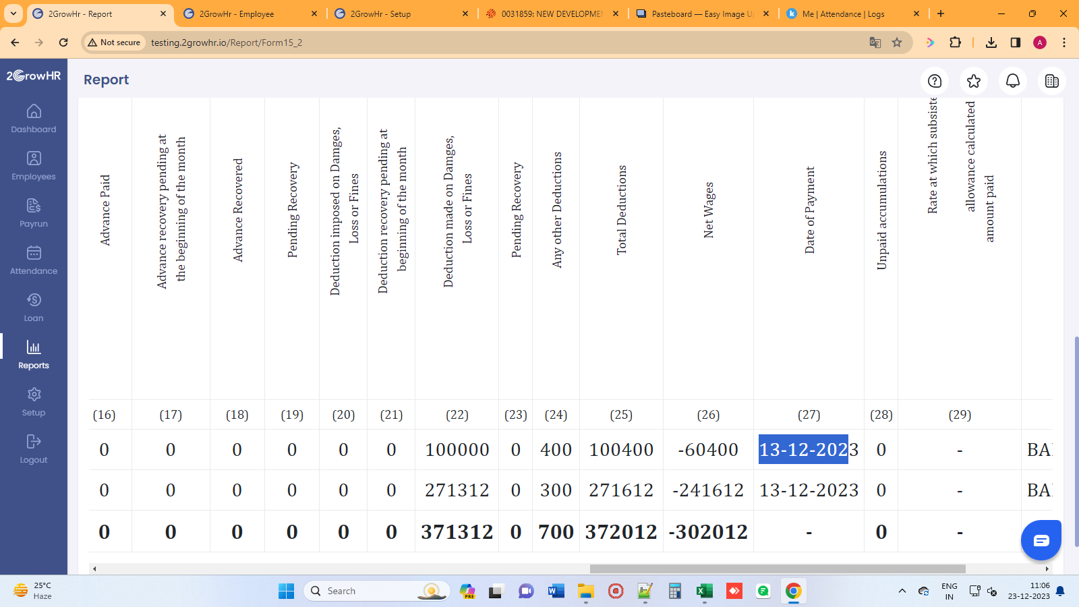This screenshot has width=1079, height=607.
Task: Open Chrome three-dot menu
Action: tap(1064, 42)
